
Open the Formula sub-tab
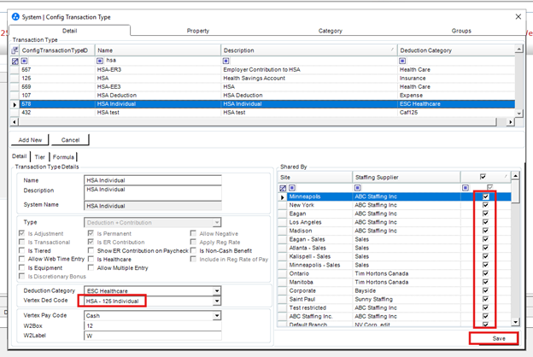coord(63,157)
